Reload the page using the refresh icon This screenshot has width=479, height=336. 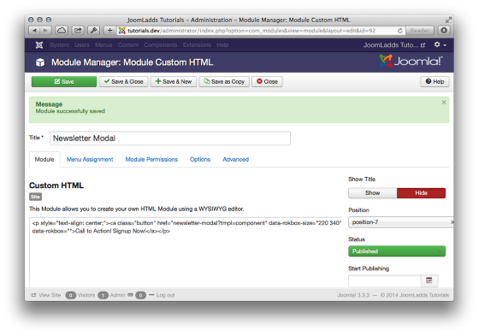click(x=400, y=31)
